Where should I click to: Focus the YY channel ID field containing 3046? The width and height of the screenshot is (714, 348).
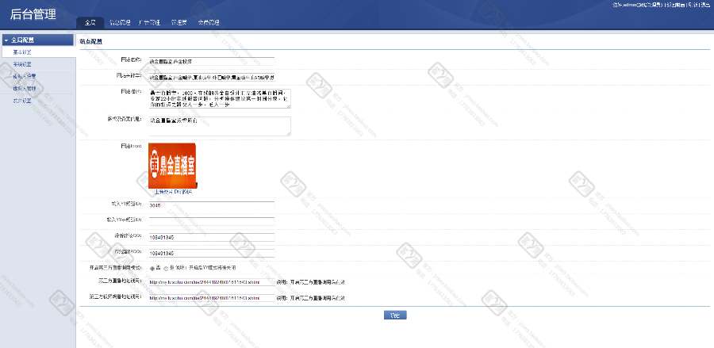(x=212, y=205)
